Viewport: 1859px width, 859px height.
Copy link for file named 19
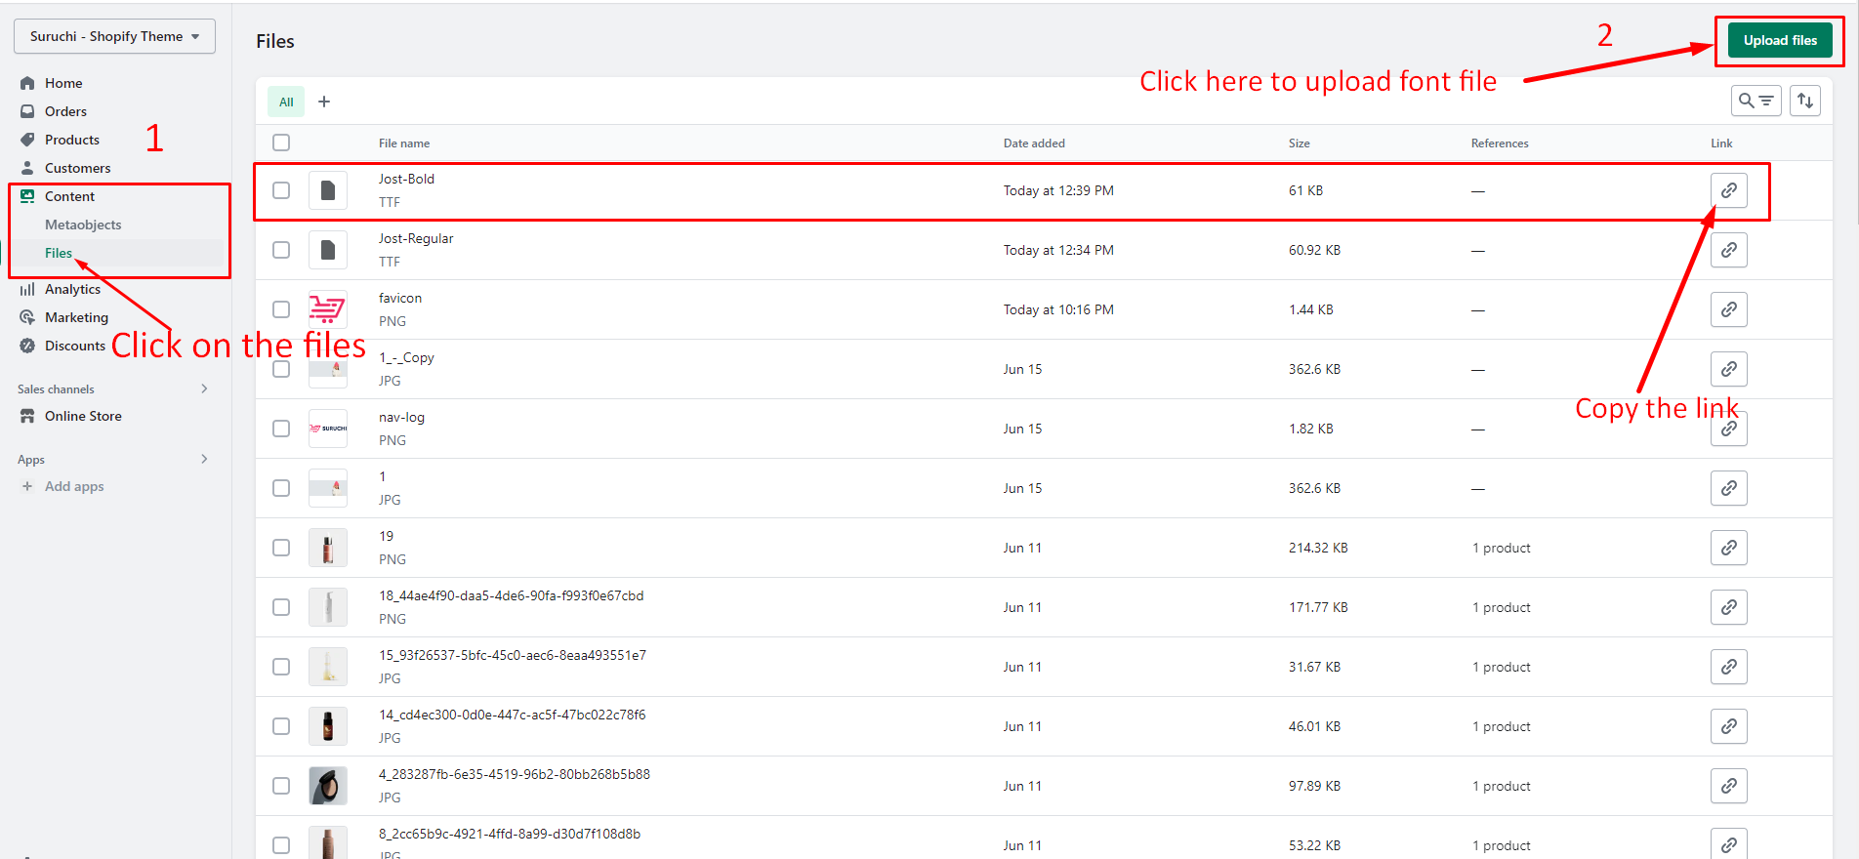(1728, 548)
